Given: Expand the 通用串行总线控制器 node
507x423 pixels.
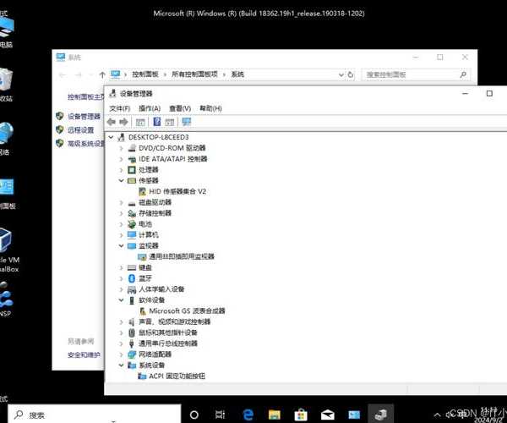Looking at the screenshot, I should [121, 343].
